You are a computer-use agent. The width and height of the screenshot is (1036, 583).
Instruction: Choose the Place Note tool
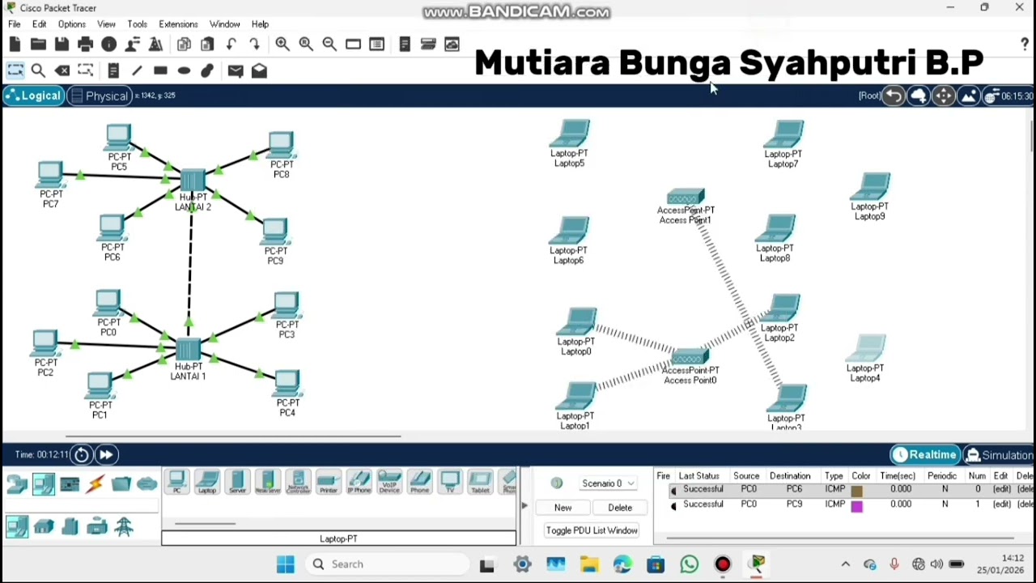coord(113,70)
